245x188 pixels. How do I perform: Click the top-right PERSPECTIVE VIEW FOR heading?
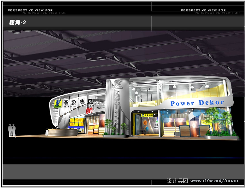point(203,10)
